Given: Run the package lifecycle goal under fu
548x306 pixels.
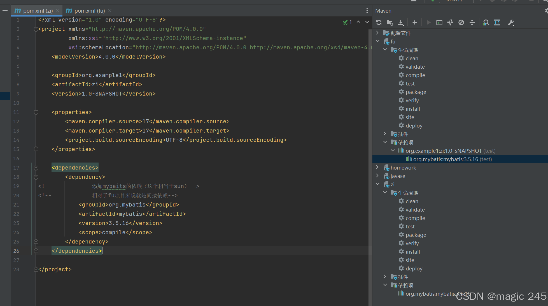Looking at the screenshot, I should pos(416,92).
